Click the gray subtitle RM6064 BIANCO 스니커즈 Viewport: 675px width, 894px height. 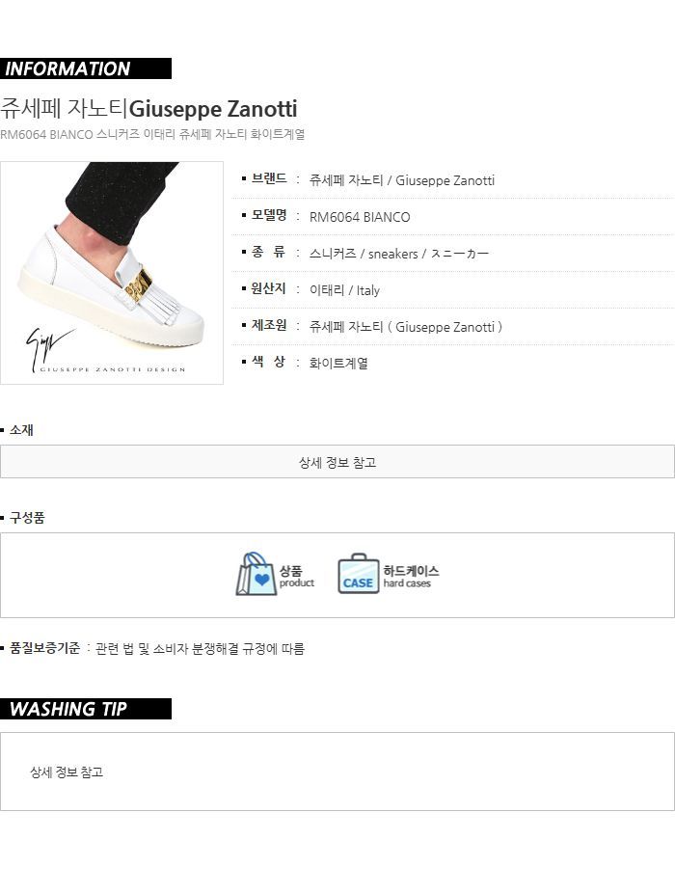152,135
